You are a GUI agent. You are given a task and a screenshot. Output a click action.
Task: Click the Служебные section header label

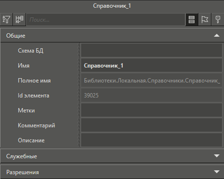tap(21, 156)
